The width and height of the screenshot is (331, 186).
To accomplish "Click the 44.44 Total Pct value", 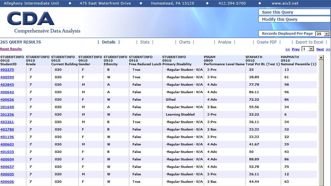I will [254, 182].
